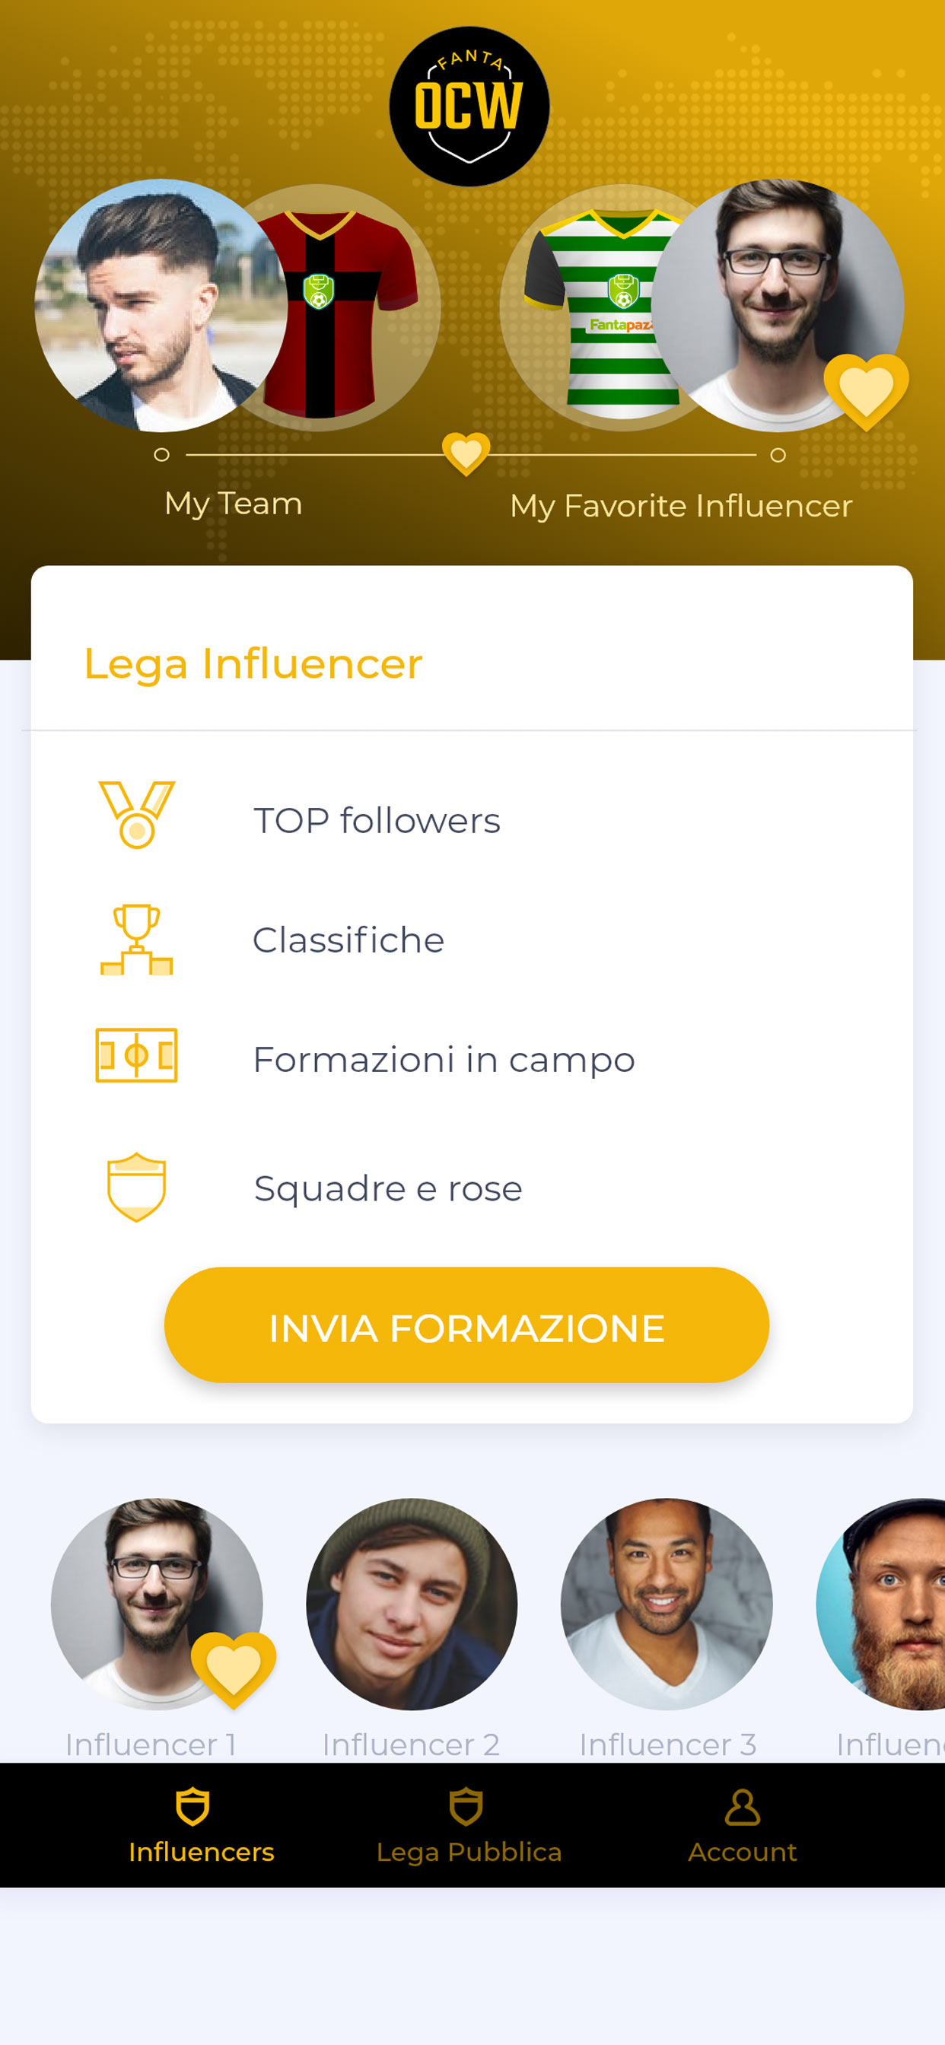Click the center heart slider marker

466,453
